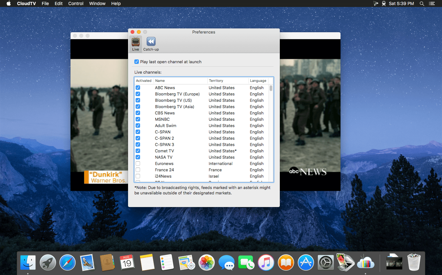Activate the Euronews channel
442x275 pixels.
pos(138,163)
